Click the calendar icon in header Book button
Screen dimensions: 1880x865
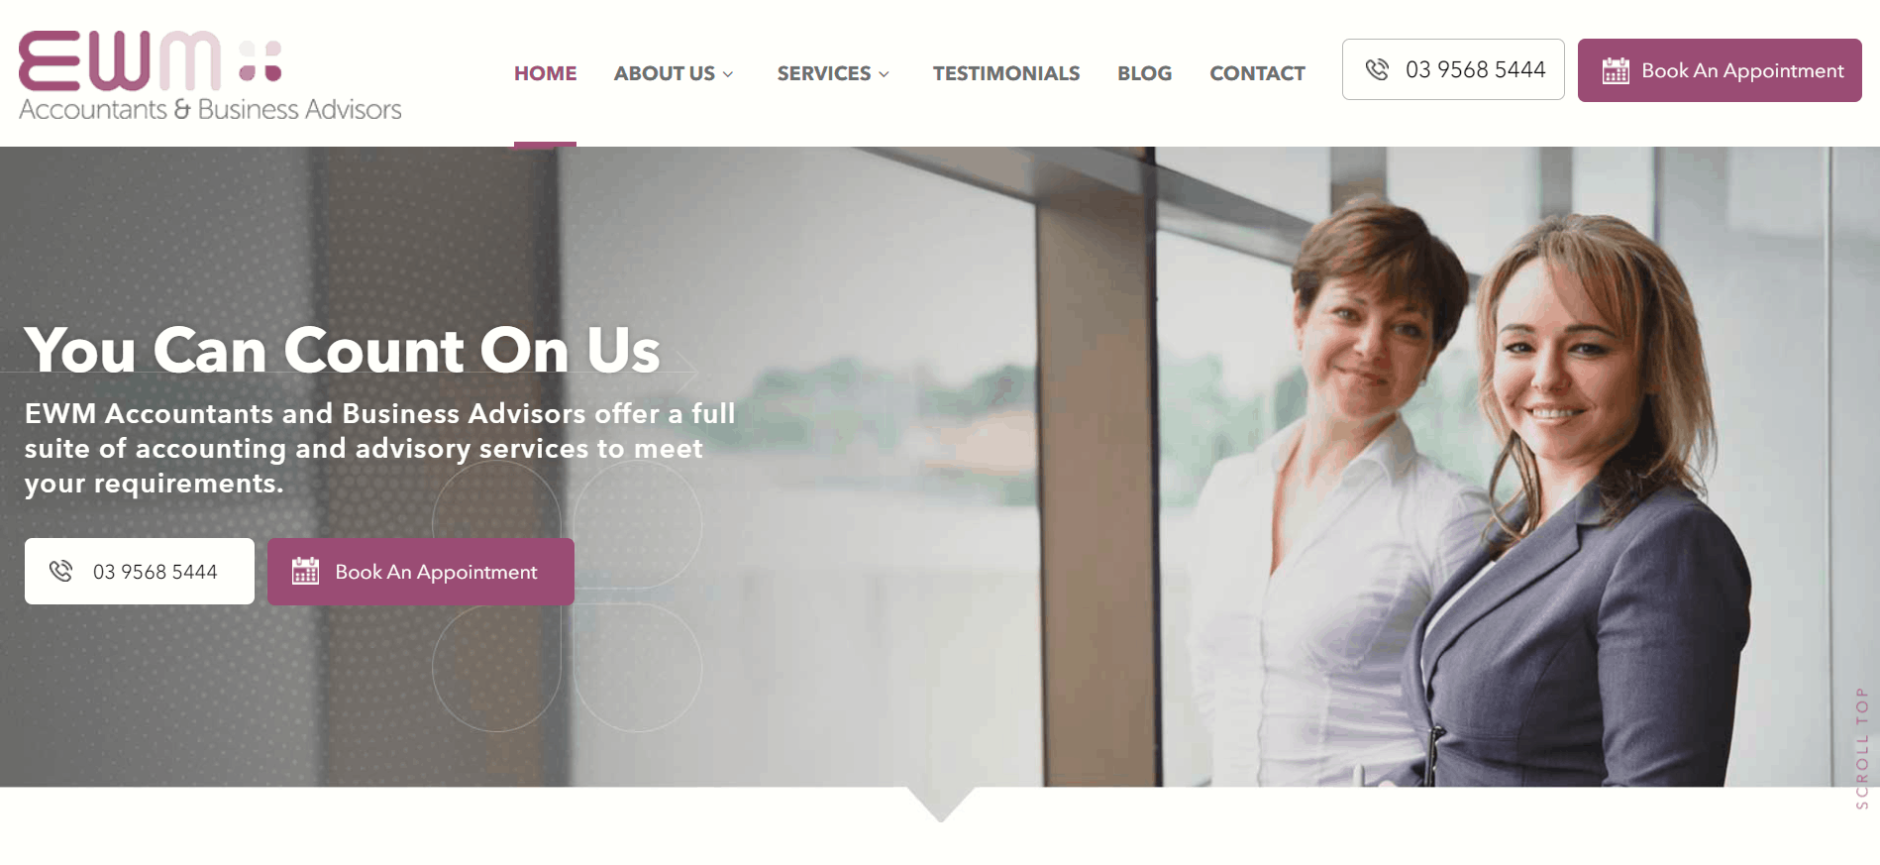coord(1616,70)
